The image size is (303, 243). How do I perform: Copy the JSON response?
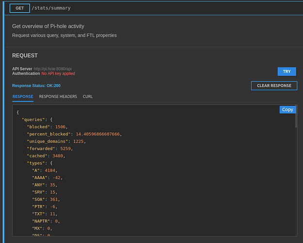tap(287, 110)
